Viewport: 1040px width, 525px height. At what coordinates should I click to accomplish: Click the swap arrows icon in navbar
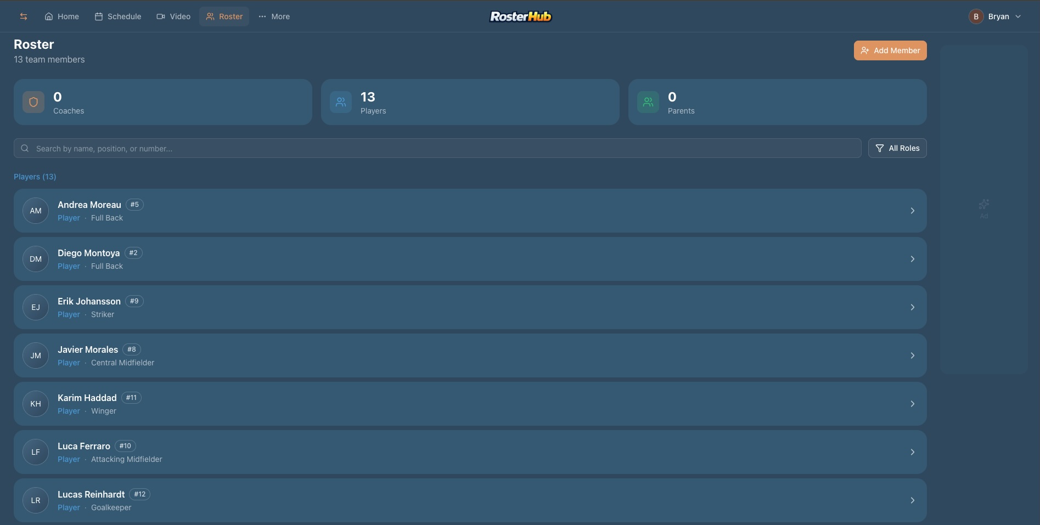(x=24, y=16)
